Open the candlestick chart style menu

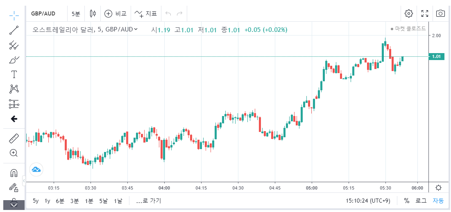[x=93, y=13]
